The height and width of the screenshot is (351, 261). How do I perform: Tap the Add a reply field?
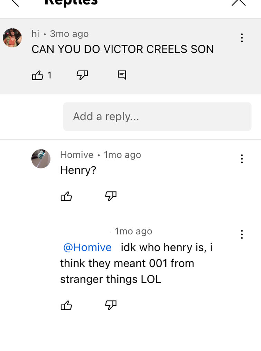(x=157, y=117)
